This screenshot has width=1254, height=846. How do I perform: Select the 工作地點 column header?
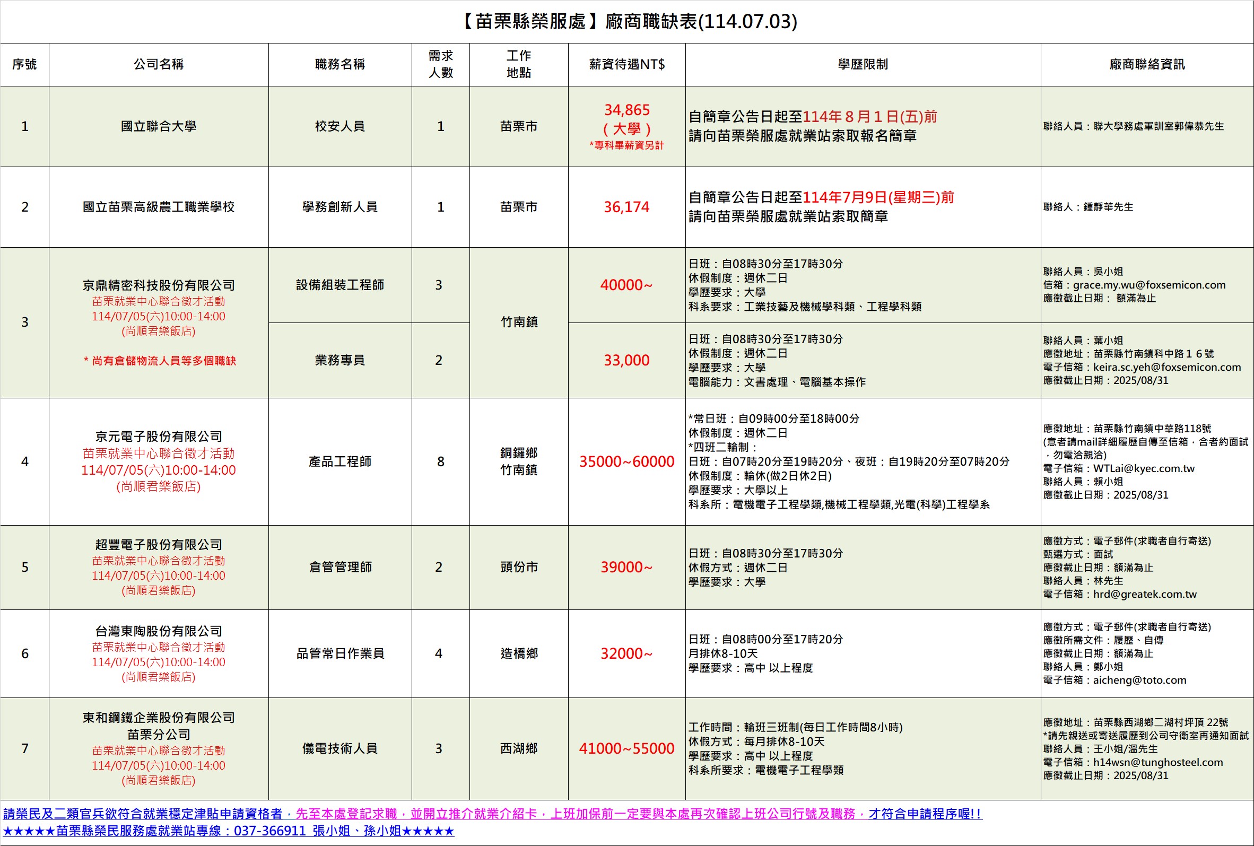click(519, 64)
